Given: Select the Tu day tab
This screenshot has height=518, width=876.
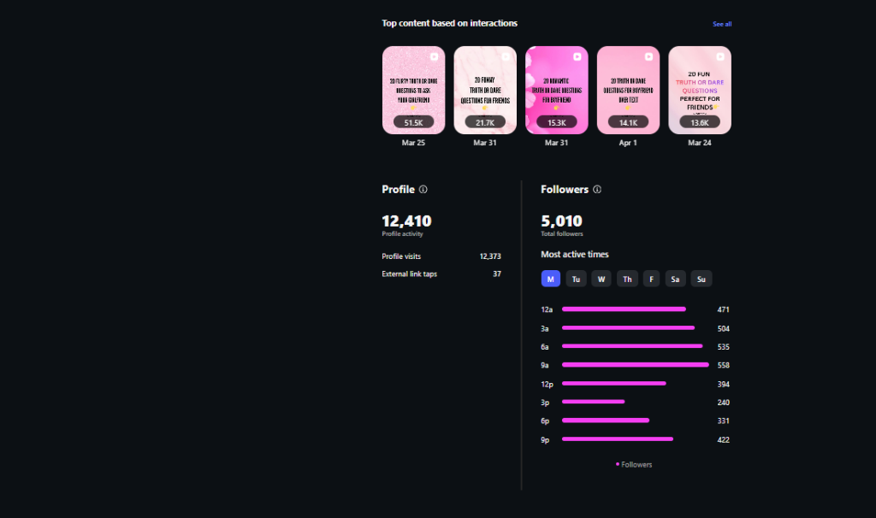Looking at the screenshot, I should (x=576, y=279).
